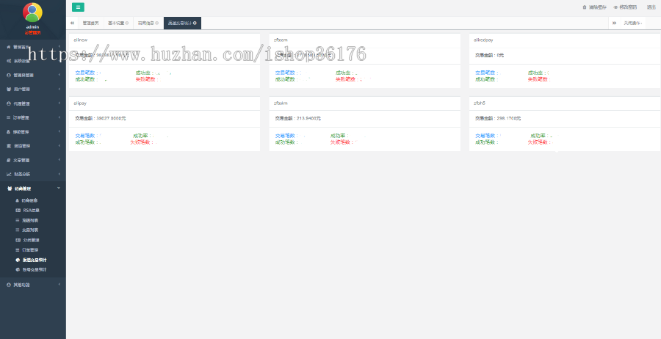Click the 其他功能 icon in the sidebar
The width and height of the screenshot is (661, 339).
[x=8, y=285]
